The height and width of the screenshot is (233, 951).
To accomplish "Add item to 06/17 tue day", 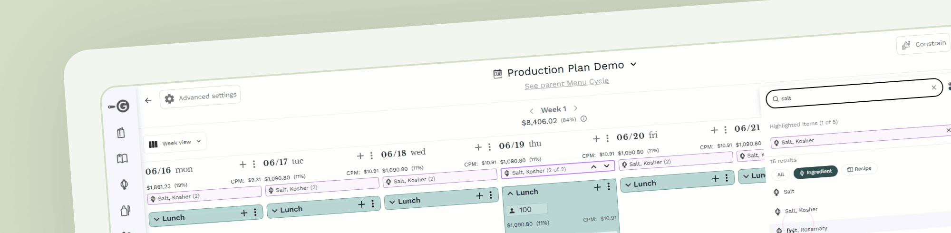I will pyautogui.click(x=360, y=155).
